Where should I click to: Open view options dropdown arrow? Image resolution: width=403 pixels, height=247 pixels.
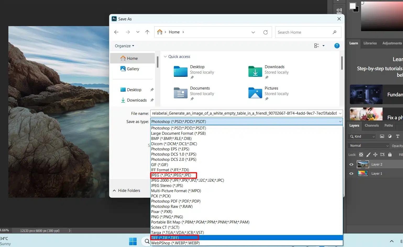pyautogui.click(x=323, y=46)
